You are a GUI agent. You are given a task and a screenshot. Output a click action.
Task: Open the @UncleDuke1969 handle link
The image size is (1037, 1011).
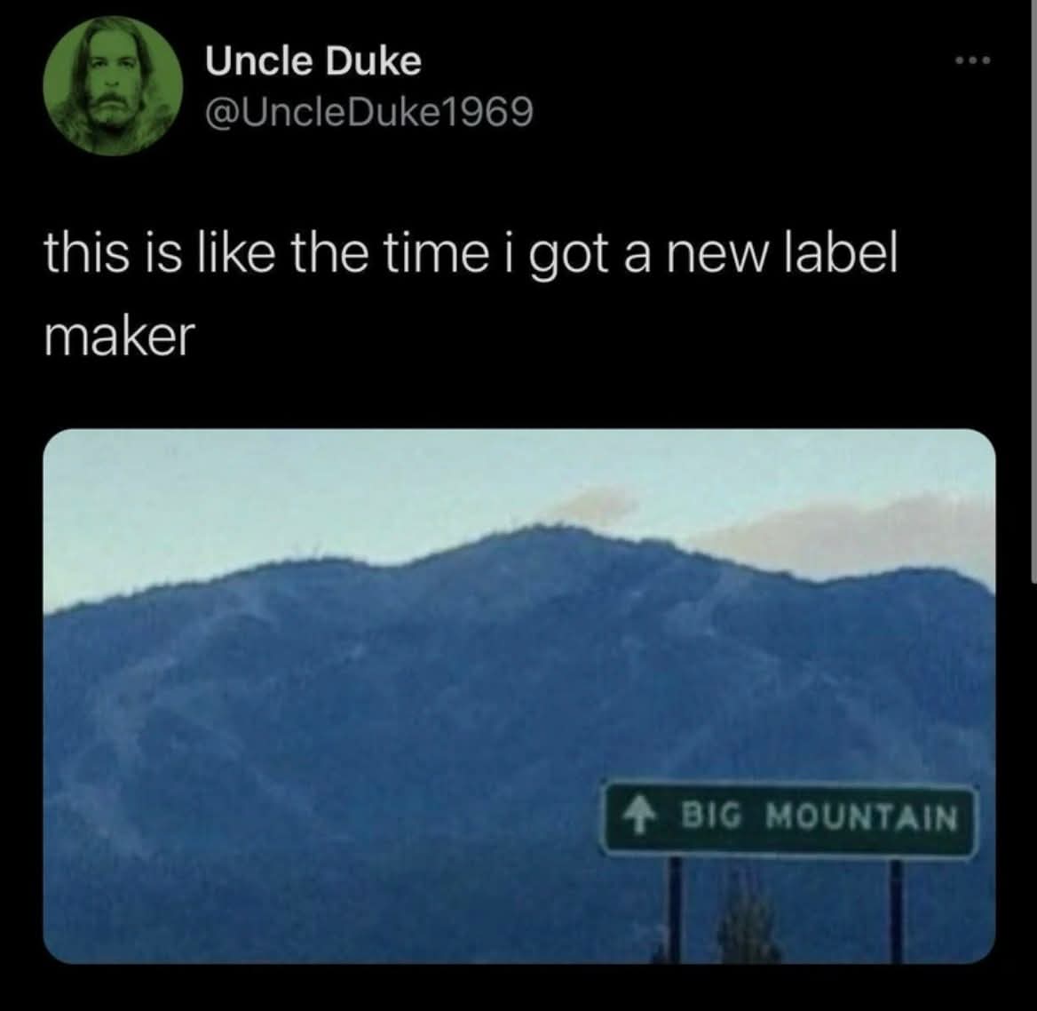369,112
